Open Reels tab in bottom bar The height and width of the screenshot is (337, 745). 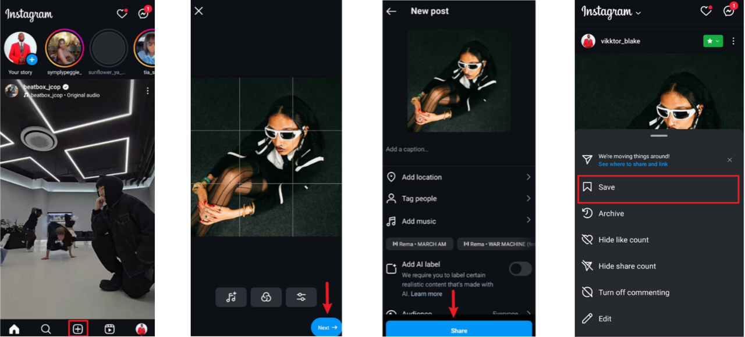109,329
